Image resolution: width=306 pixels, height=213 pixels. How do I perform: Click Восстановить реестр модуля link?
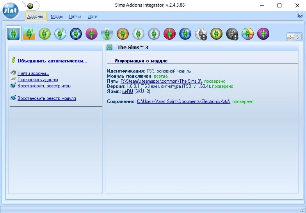[x=47, y=98]
